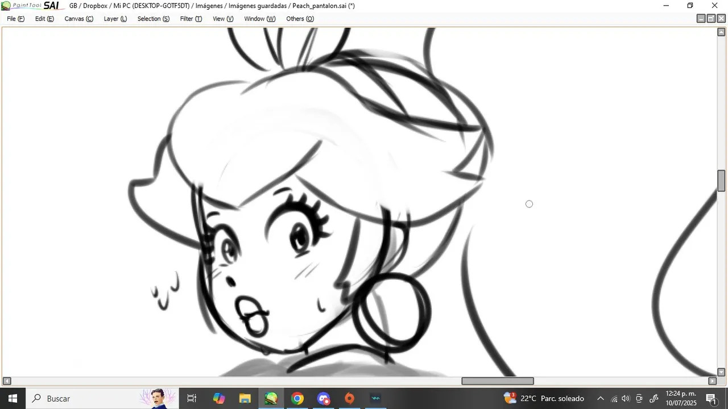Open network settings tray icon
728x409 pixels.
click(x=614, y=398)
